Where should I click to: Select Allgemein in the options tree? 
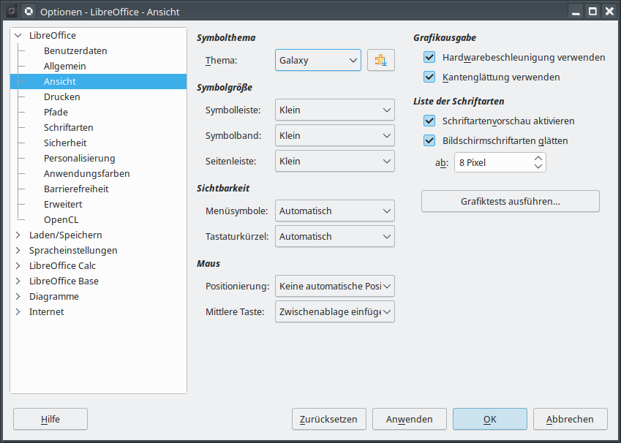pyautogui.click(x=64, y=66)
